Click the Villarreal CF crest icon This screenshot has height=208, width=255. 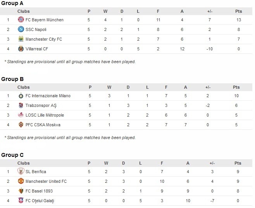click(21, 49)
